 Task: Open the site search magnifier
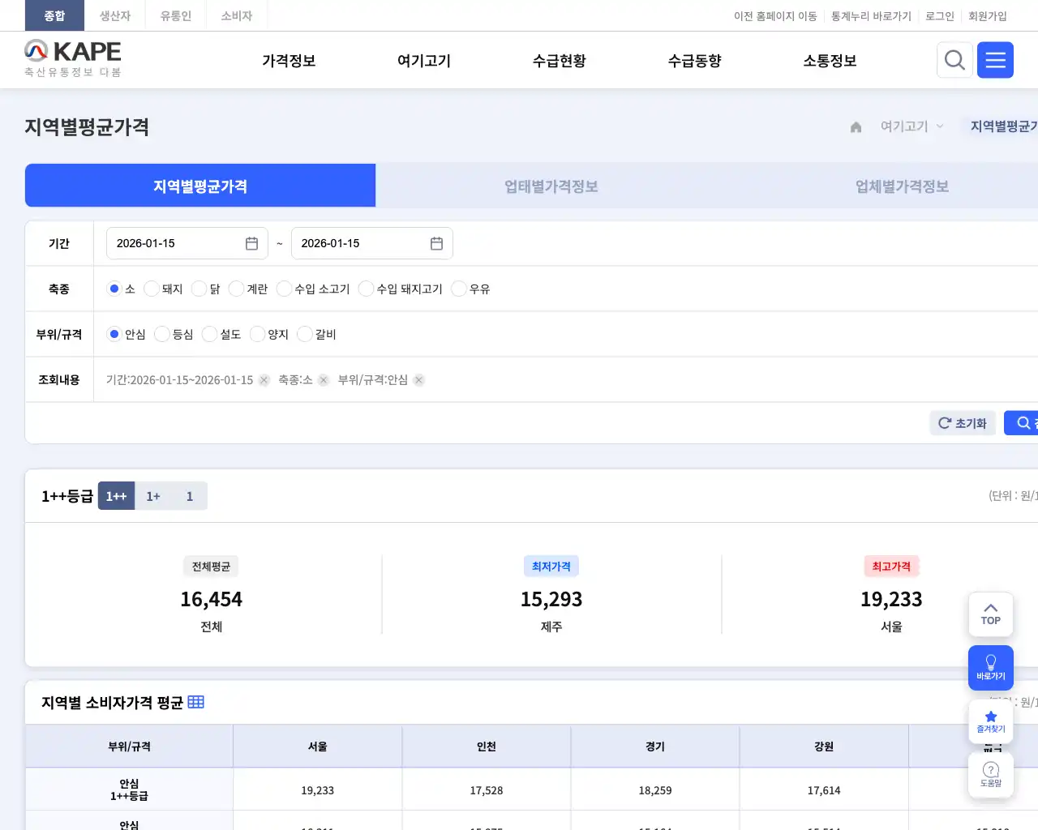tap(954, 59)
